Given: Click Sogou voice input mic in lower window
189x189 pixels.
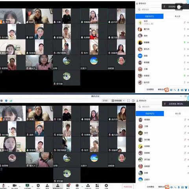Looking at the screenshot, I should [x=179, y=187].
